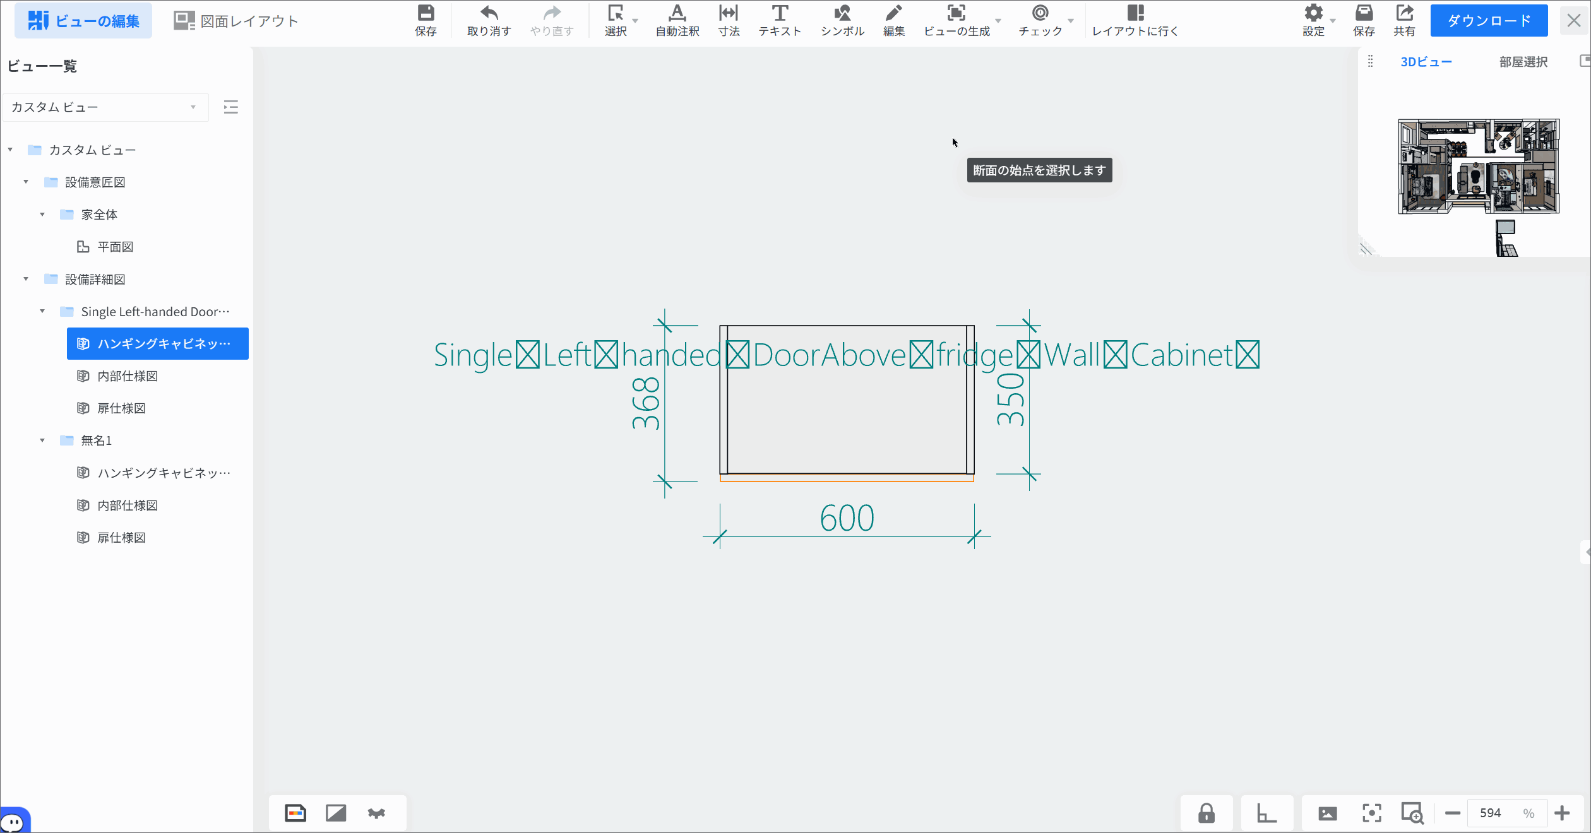Open 内部仕様図 under Single Left-handed Door
The width and height of the screenshot is (1591, 833).
click(x=128, y=376)
